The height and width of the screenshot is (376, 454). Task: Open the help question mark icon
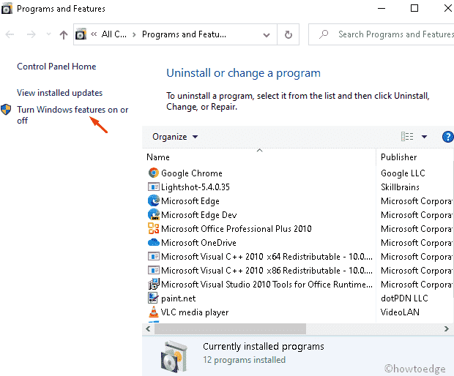coord(447,137)
